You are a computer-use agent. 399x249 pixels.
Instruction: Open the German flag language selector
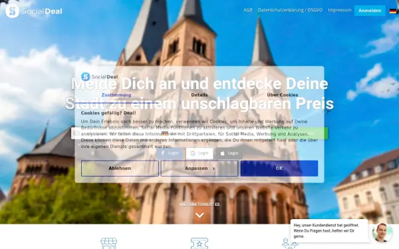click(x=393, y=11)
